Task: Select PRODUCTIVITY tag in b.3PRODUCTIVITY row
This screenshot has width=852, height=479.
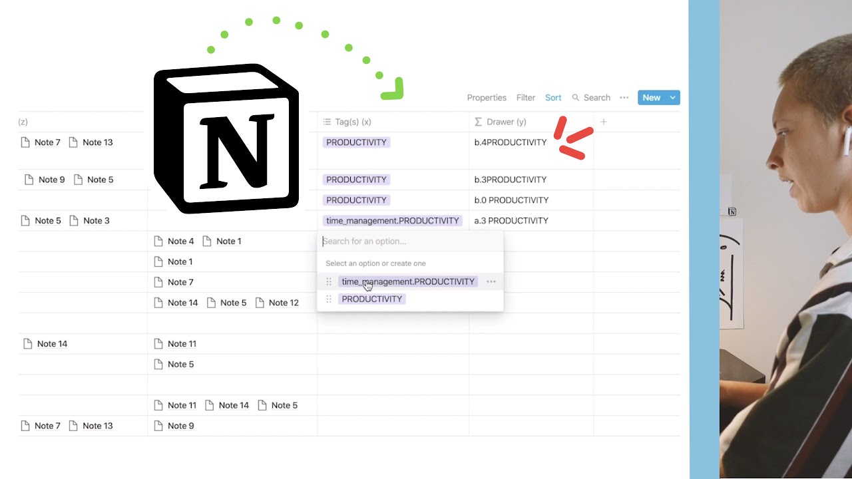Action: (x=356, y=179)
